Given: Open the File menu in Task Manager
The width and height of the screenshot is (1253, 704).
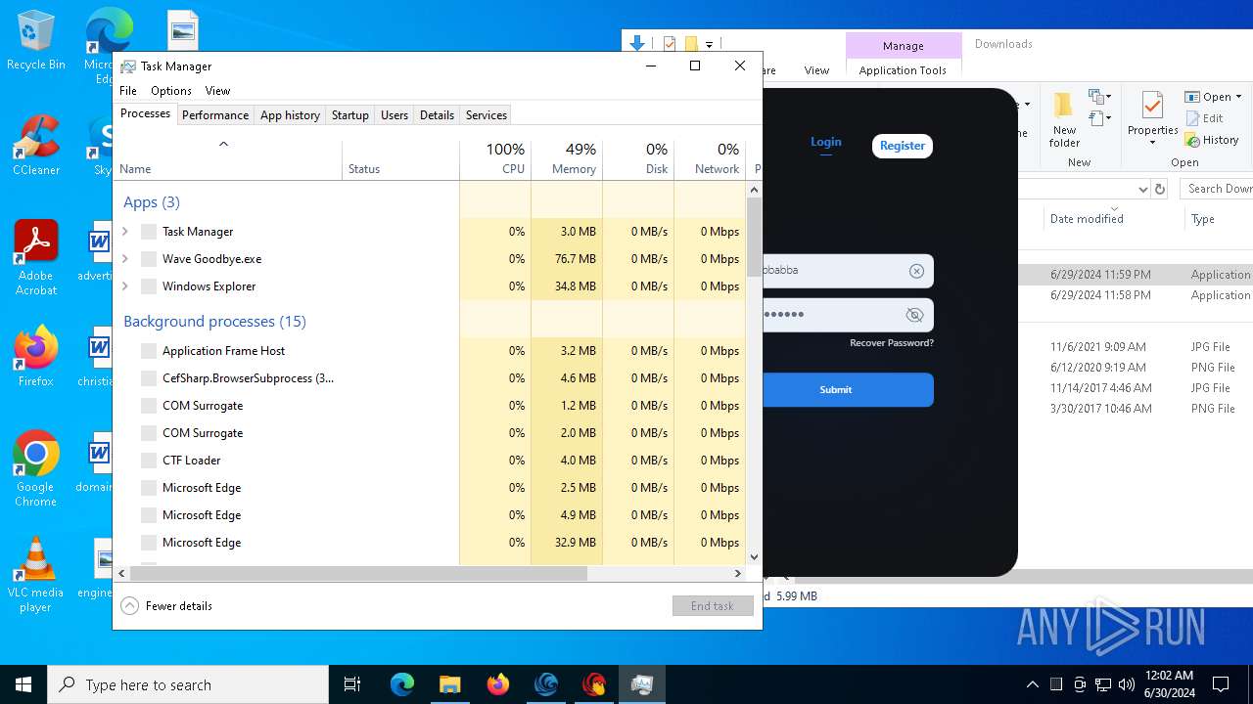Looking at the screenshot, I should pyautogui.click(x=128, y=91).
